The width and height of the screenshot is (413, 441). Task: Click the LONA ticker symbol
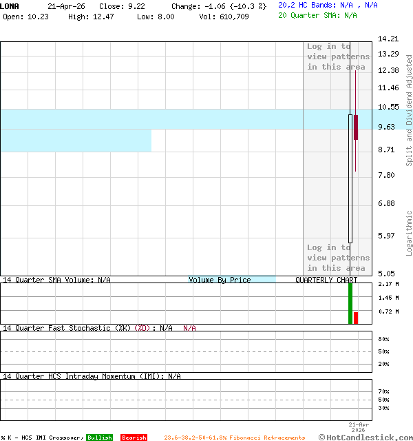(x=10, y=6)
